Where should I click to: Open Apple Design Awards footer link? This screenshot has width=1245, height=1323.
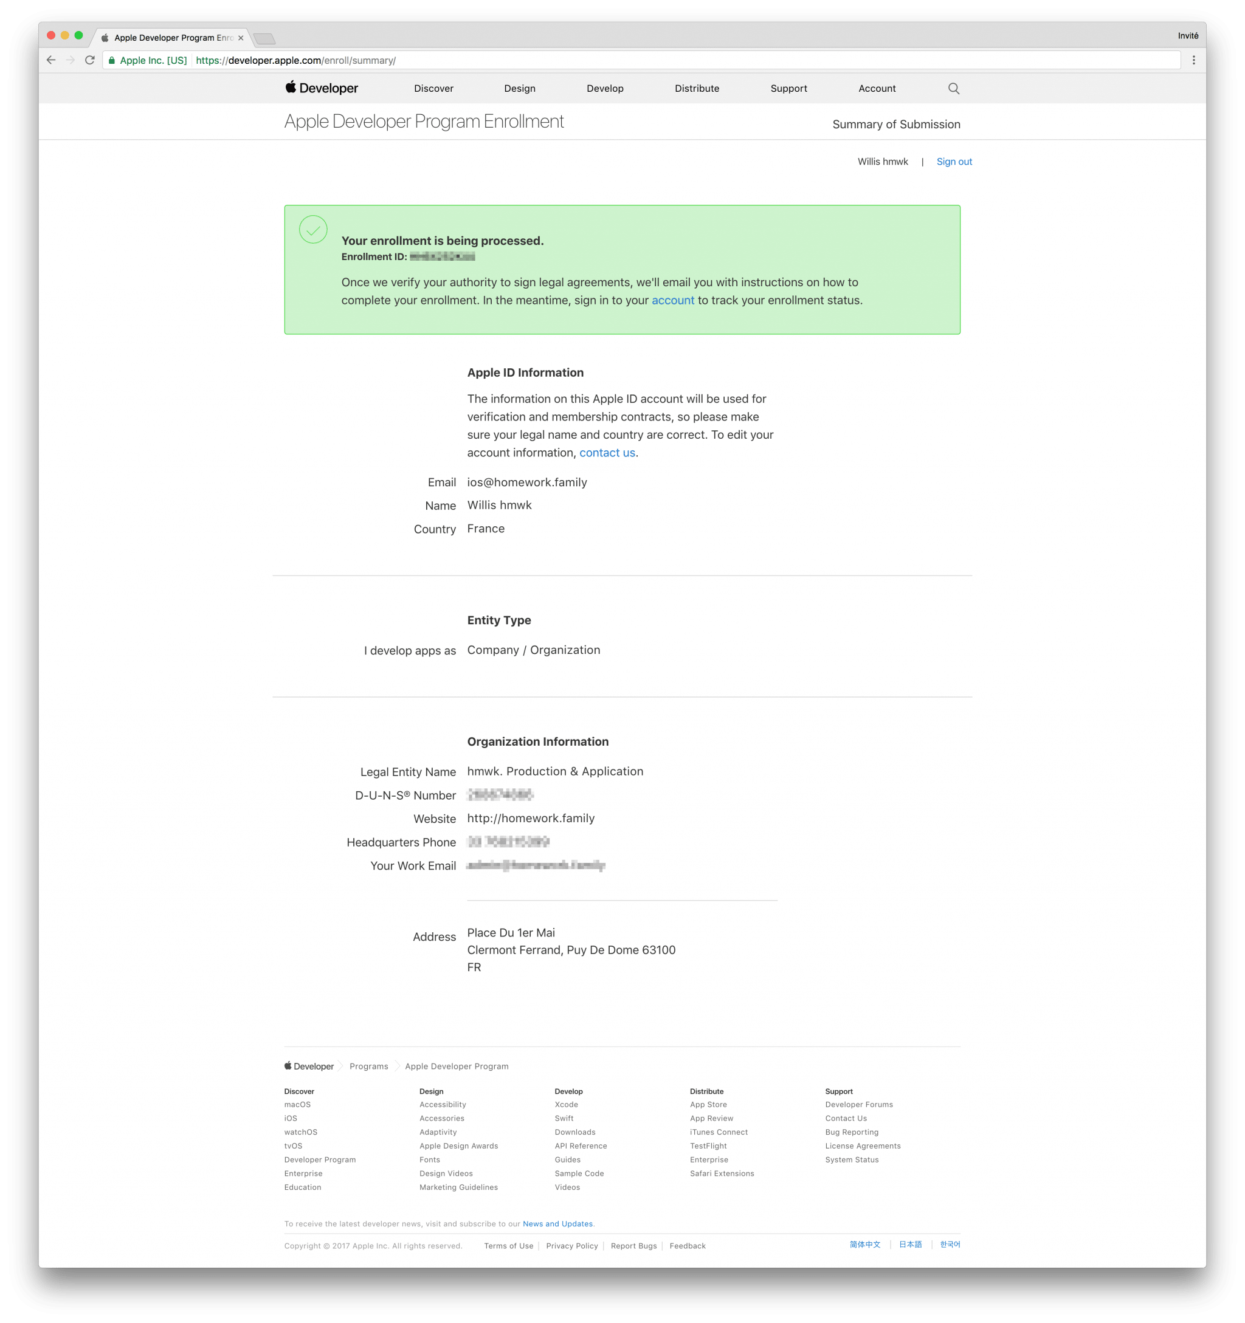(458, 1146)
